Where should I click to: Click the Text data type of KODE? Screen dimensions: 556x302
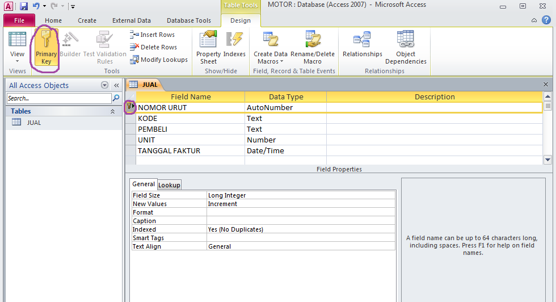coord(285,118)
